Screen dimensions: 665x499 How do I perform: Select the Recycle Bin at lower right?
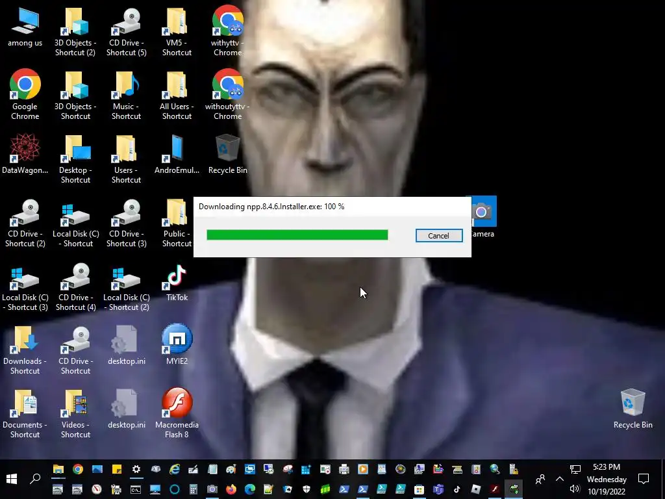click(633, 408)
